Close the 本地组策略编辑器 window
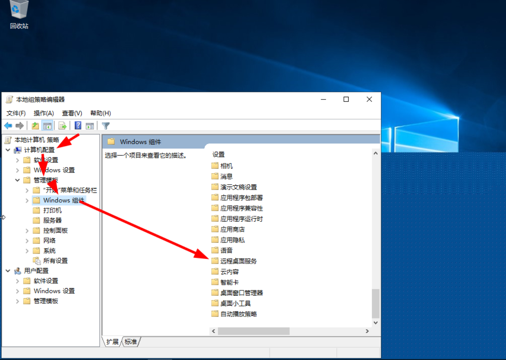Screen dimensions: 506x360 369,99
